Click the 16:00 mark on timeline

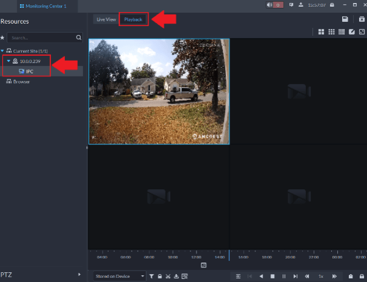[243, 257]
